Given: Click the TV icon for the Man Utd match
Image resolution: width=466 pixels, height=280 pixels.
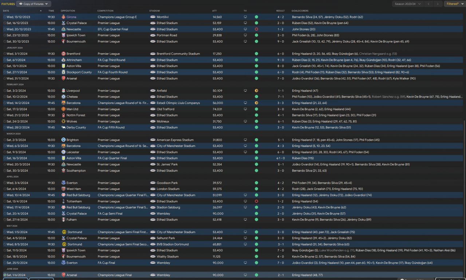Looking at the screenshot, I should [x=245, y=109].
